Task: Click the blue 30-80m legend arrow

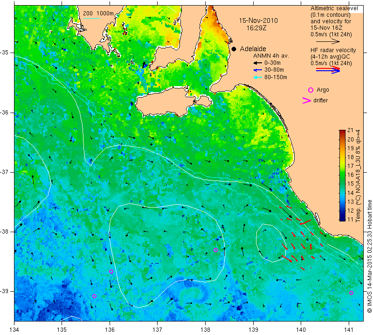Action: tap(258, 70)
